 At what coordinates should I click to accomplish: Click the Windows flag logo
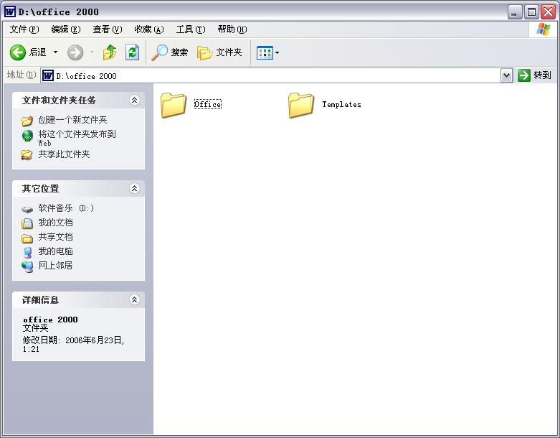click(544, 29)
